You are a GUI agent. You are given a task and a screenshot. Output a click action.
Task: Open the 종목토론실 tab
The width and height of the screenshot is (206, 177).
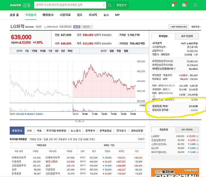[105, 131]
